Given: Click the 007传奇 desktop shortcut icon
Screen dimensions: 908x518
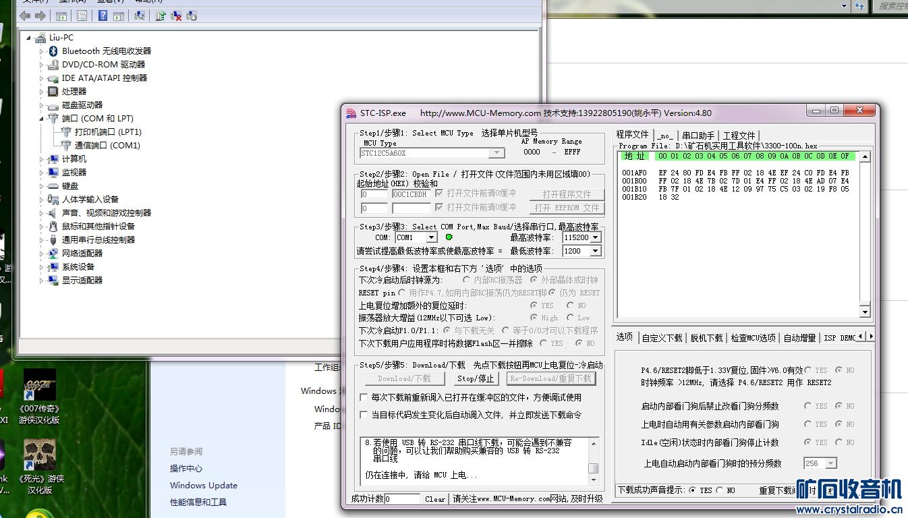Looking at the screenshot, I should point(39,384).
